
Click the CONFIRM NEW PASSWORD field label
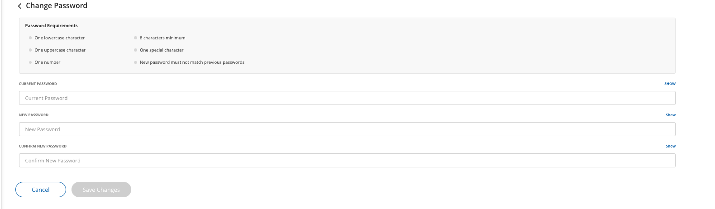pos(43,146)
